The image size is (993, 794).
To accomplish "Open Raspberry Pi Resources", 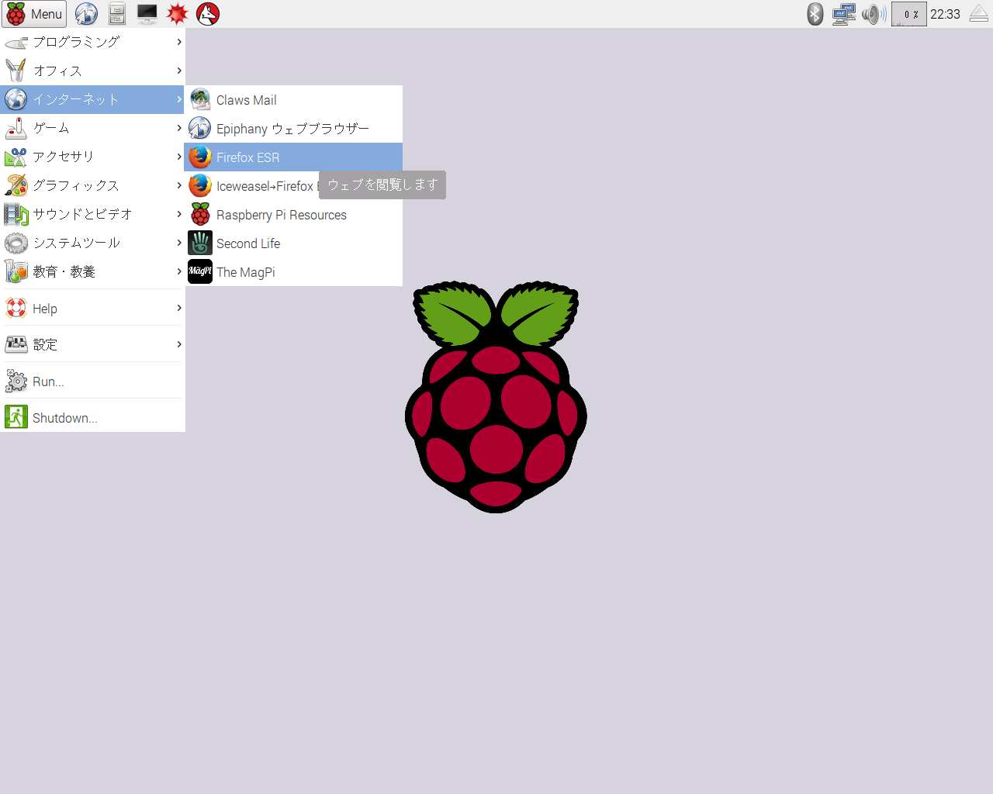I will pos(293,215).
